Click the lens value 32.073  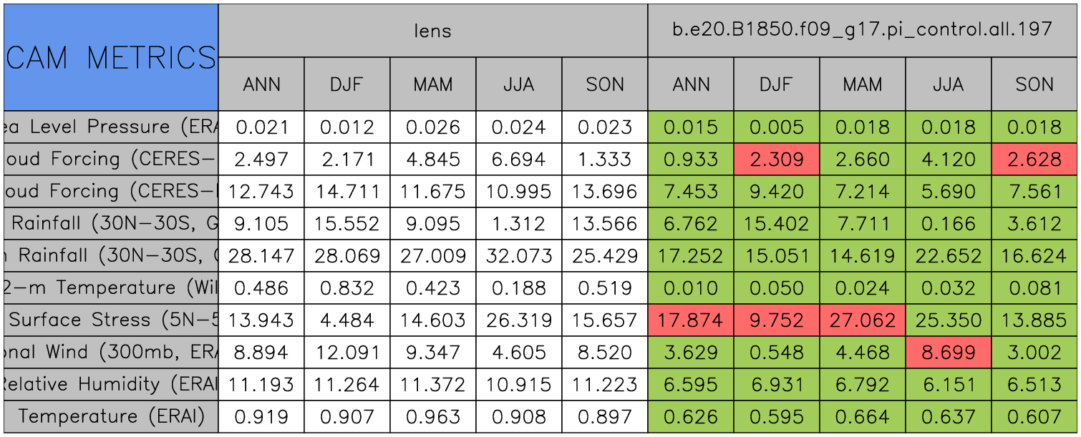coord(518,256)
